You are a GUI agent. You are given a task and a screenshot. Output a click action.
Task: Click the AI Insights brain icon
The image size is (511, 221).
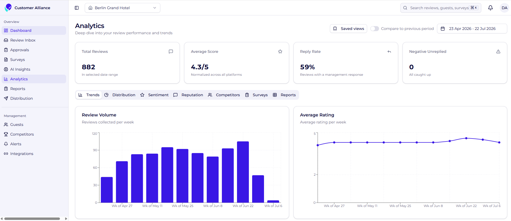tap(6, 69)
